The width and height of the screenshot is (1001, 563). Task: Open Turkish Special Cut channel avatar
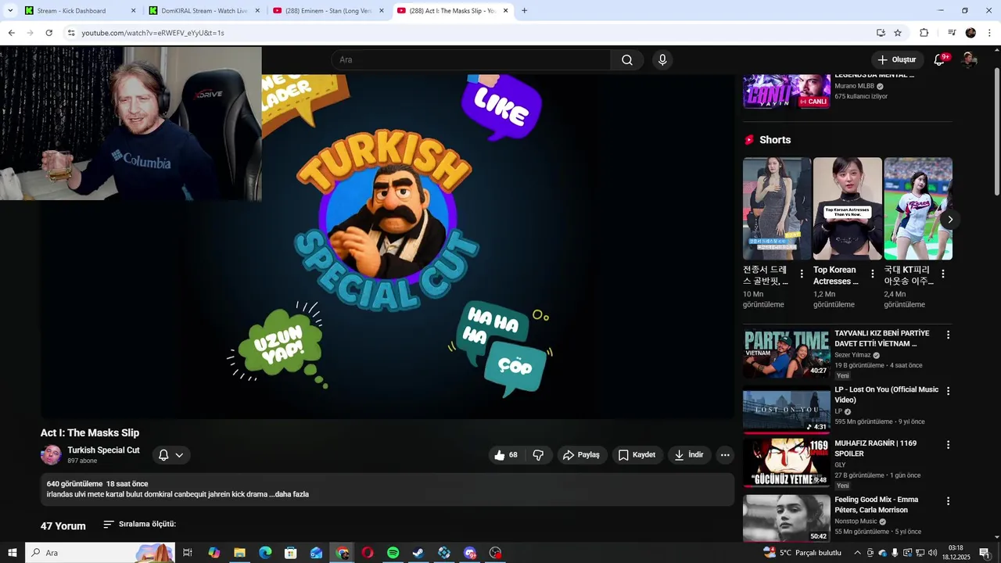click(51, 455)
